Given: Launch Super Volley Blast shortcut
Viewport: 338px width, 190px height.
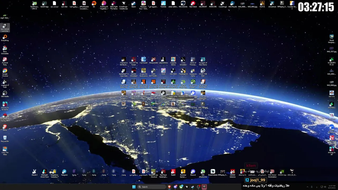Looking at the screenshot, I should click(173, 95).
